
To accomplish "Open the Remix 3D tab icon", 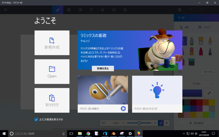I will (x=125, y=10).
